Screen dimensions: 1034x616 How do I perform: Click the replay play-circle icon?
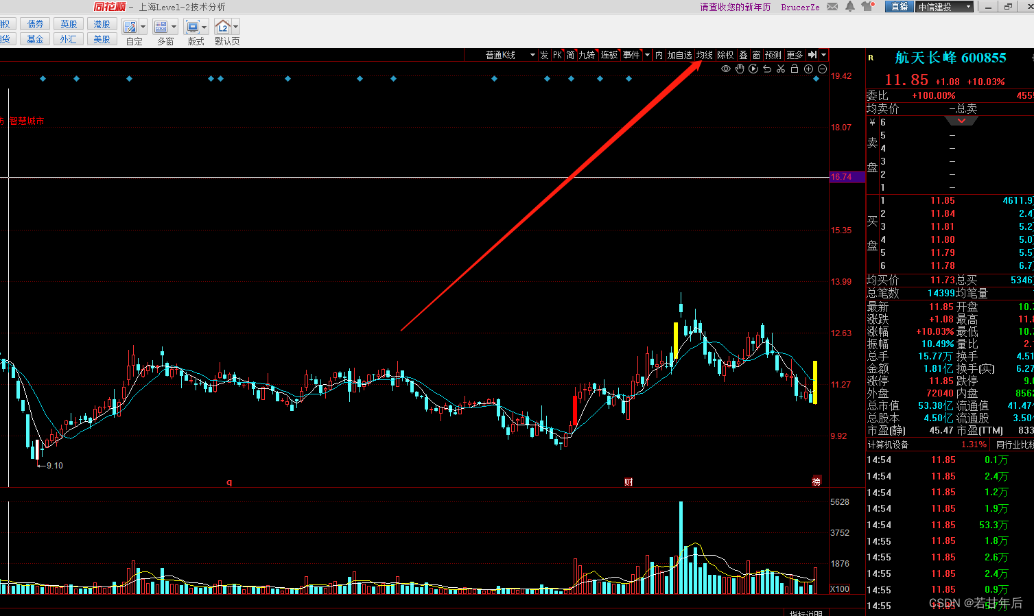pos(753,69)
